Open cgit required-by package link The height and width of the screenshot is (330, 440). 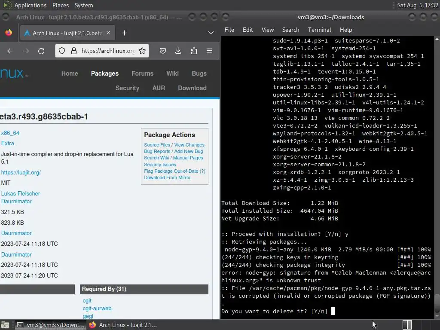pyautogui.click(x=87, y=301)
